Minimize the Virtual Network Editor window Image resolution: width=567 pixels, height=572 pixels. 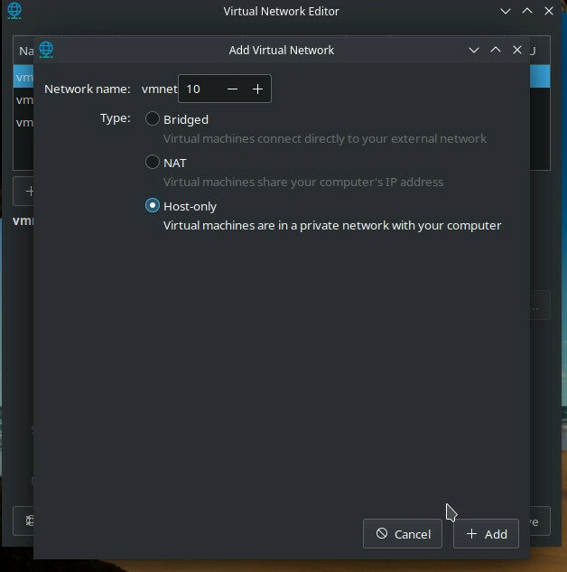[x=506, y=11]
